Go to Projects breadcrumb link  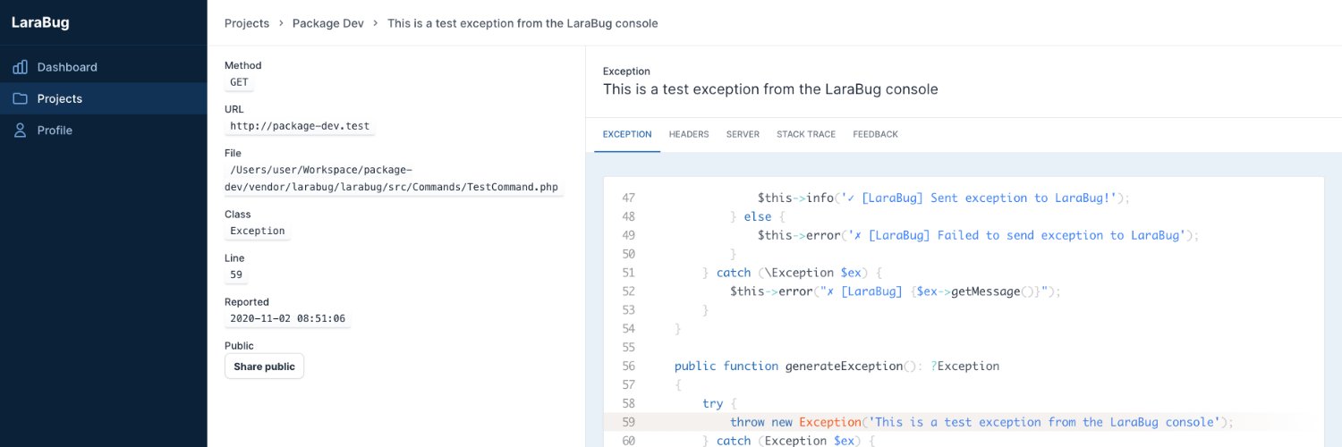tap(247, 23)
